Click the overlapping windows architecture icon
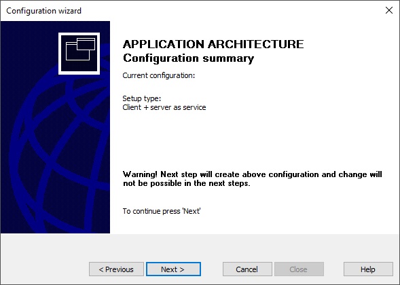 (79, 54)
